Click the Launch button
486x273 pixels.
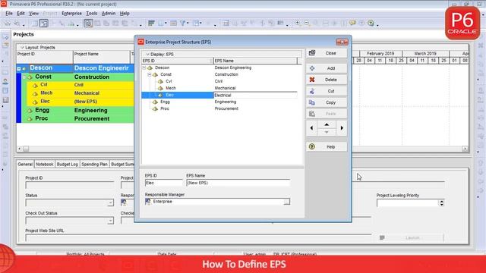(x=412, y=237)
